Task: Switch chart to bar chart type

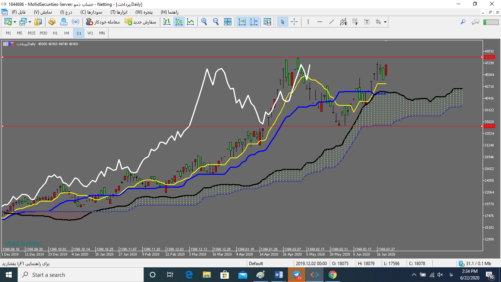Action: [x=167, y=22]
